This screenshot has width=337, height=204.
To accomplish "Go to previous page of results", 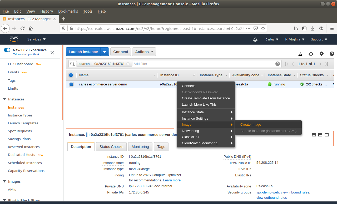I will click(293, 64).
